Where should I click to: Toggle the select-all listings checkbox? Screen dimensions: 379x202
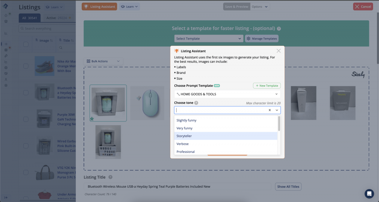pos(26,44)
